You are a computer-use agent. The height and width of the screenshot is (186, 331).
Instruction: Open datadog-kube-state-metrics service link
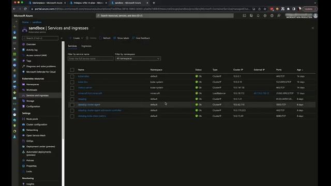click(92, 116)
